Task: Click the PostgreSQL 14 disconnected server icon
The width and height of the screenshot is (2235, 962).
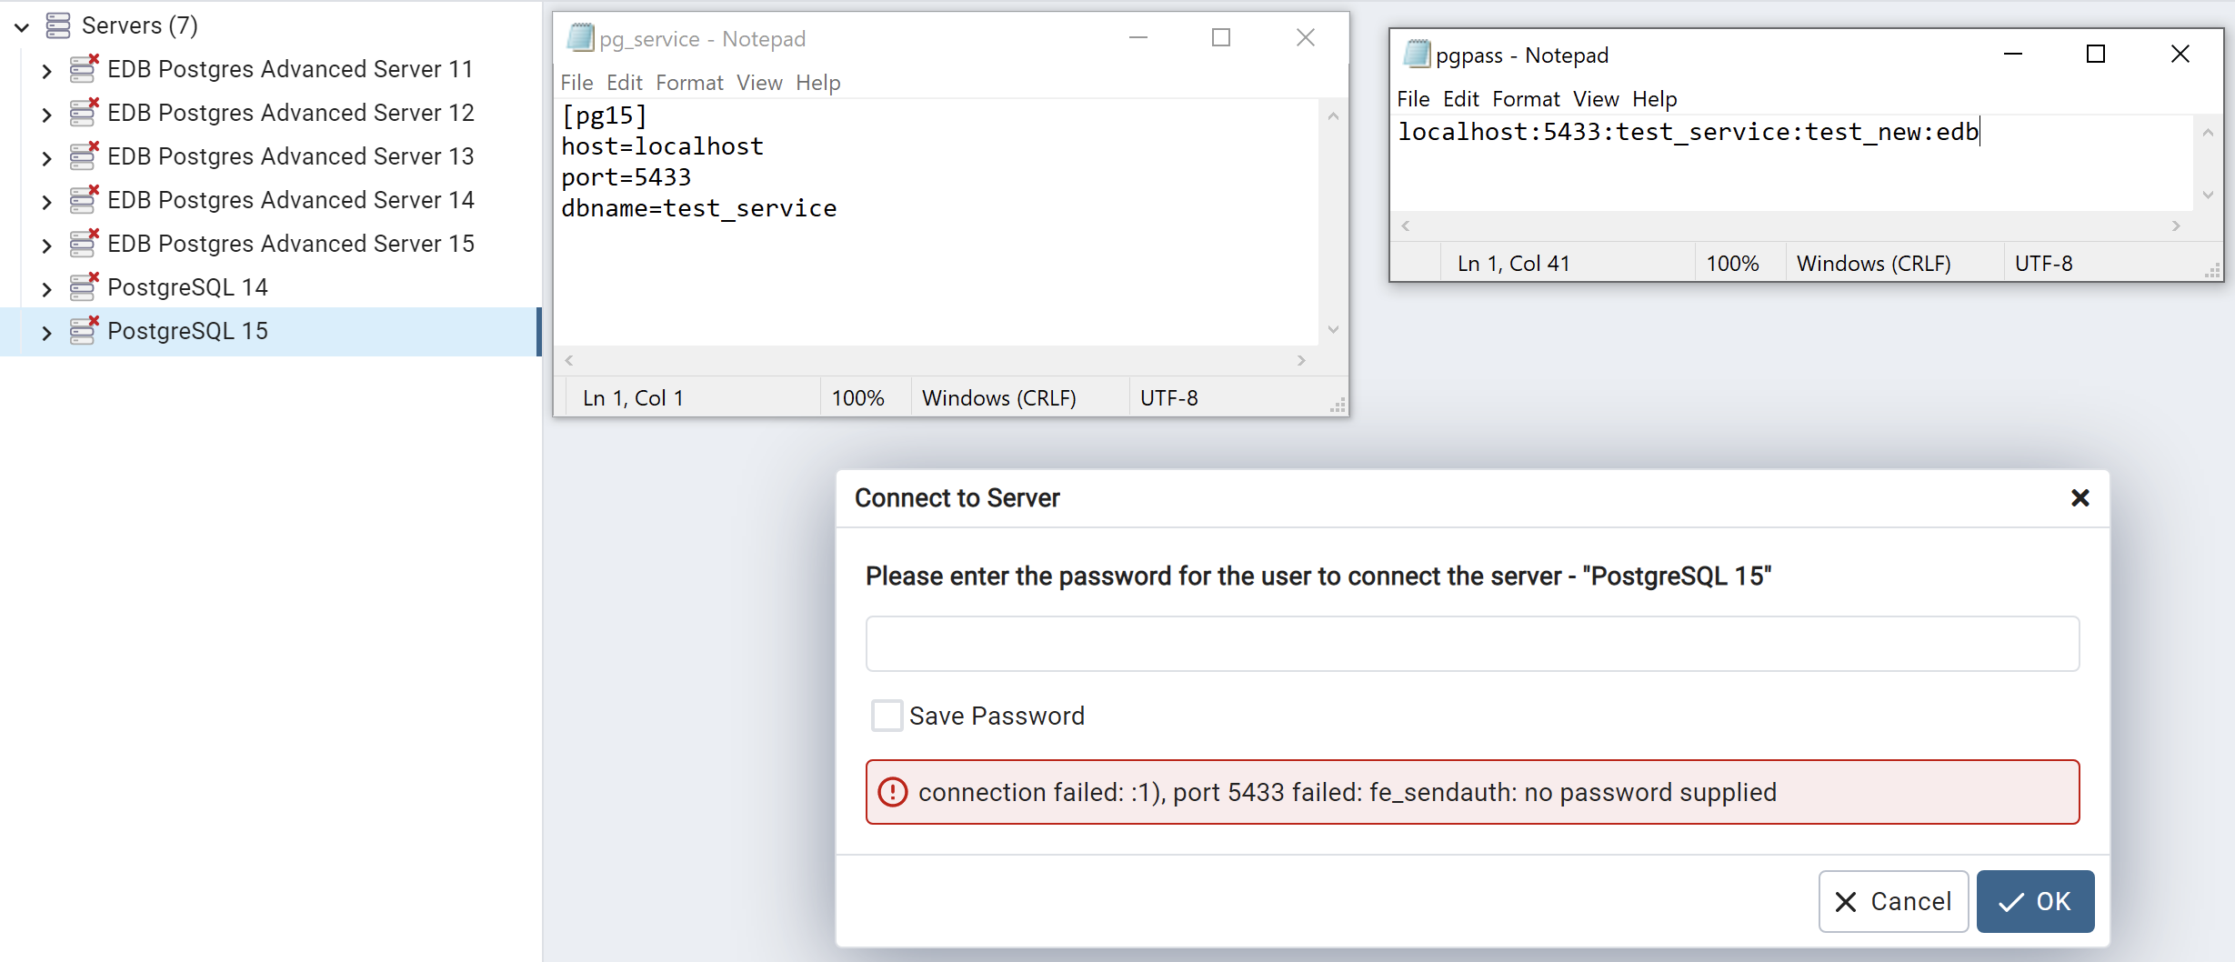Action: (83, 287)
